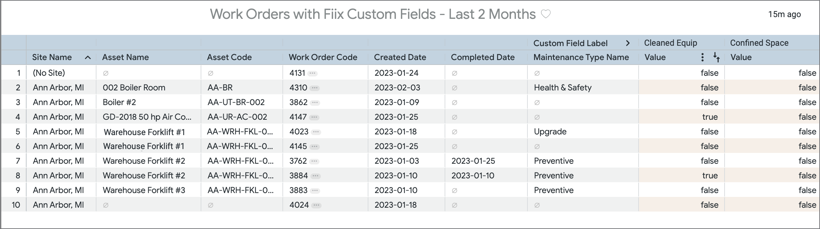Sort by the Completed Date column header

483,57
